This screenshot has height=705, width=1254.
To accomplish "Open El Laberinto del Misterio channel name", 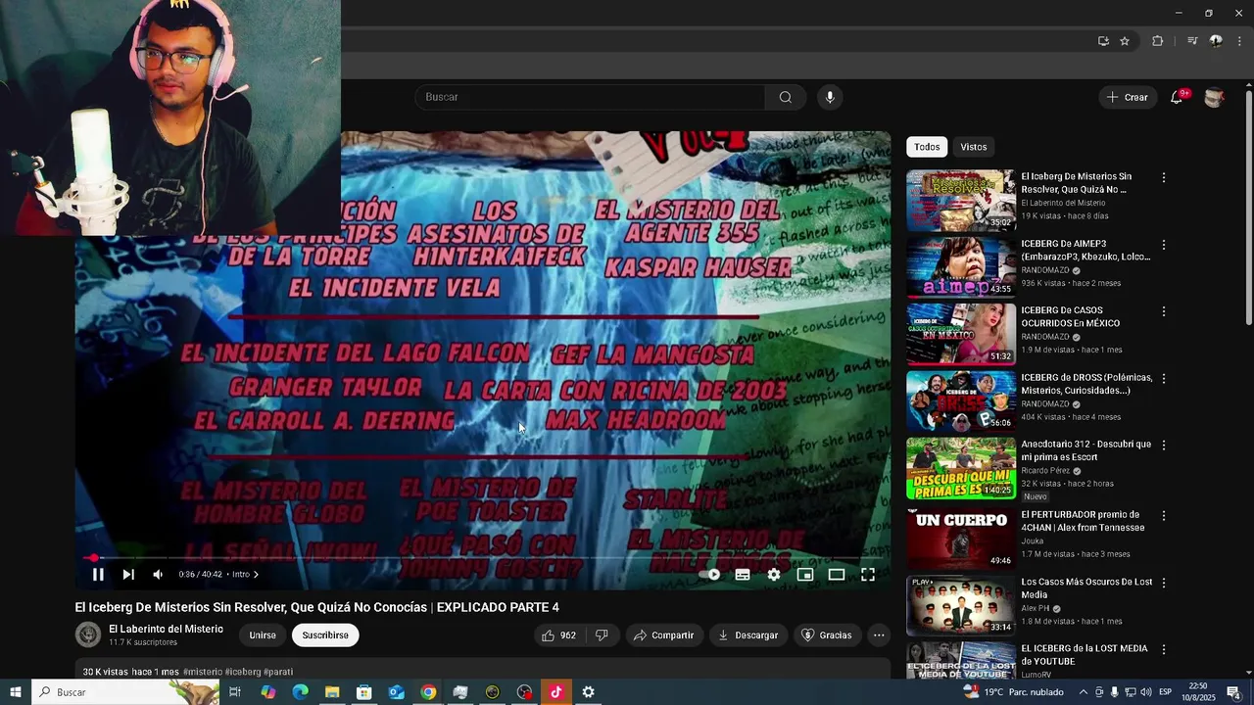I will [166, 629].
